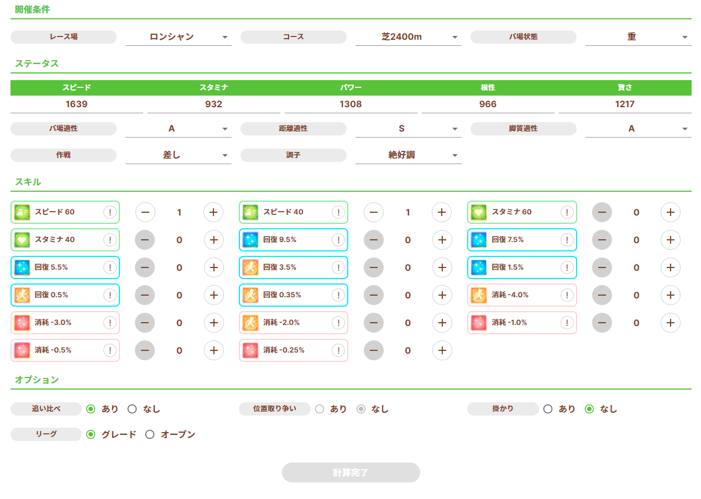Open the バ場状態 dropdown showing 重
701x499 pixels.
pyautogui.click(x=639, y=37)
